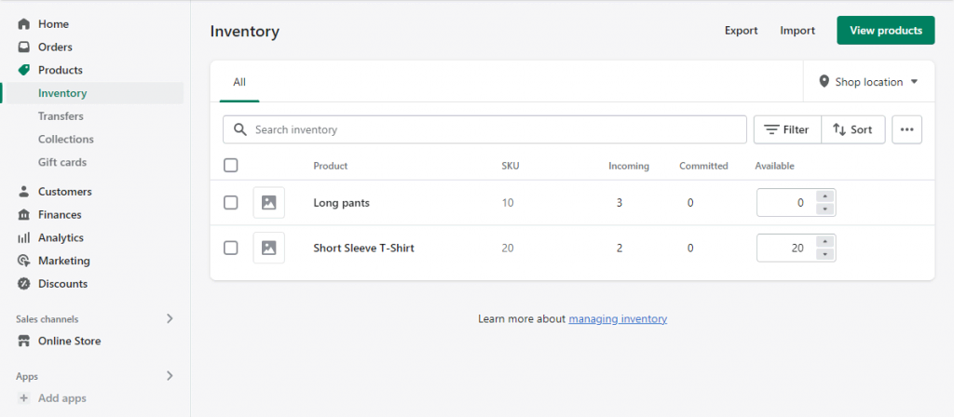Open Orders via its inbox icon

click(x=24, y=47)
